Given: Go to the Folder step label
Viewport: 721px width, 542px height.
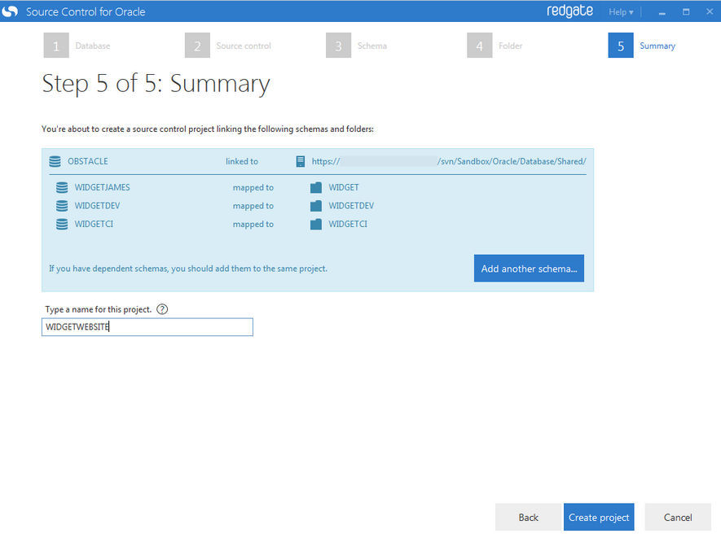Looking at the screenshot, I should [x=510, y=46].
